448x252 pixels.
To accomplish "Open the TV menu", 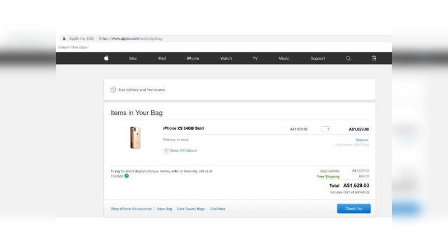I will [255, 58].
